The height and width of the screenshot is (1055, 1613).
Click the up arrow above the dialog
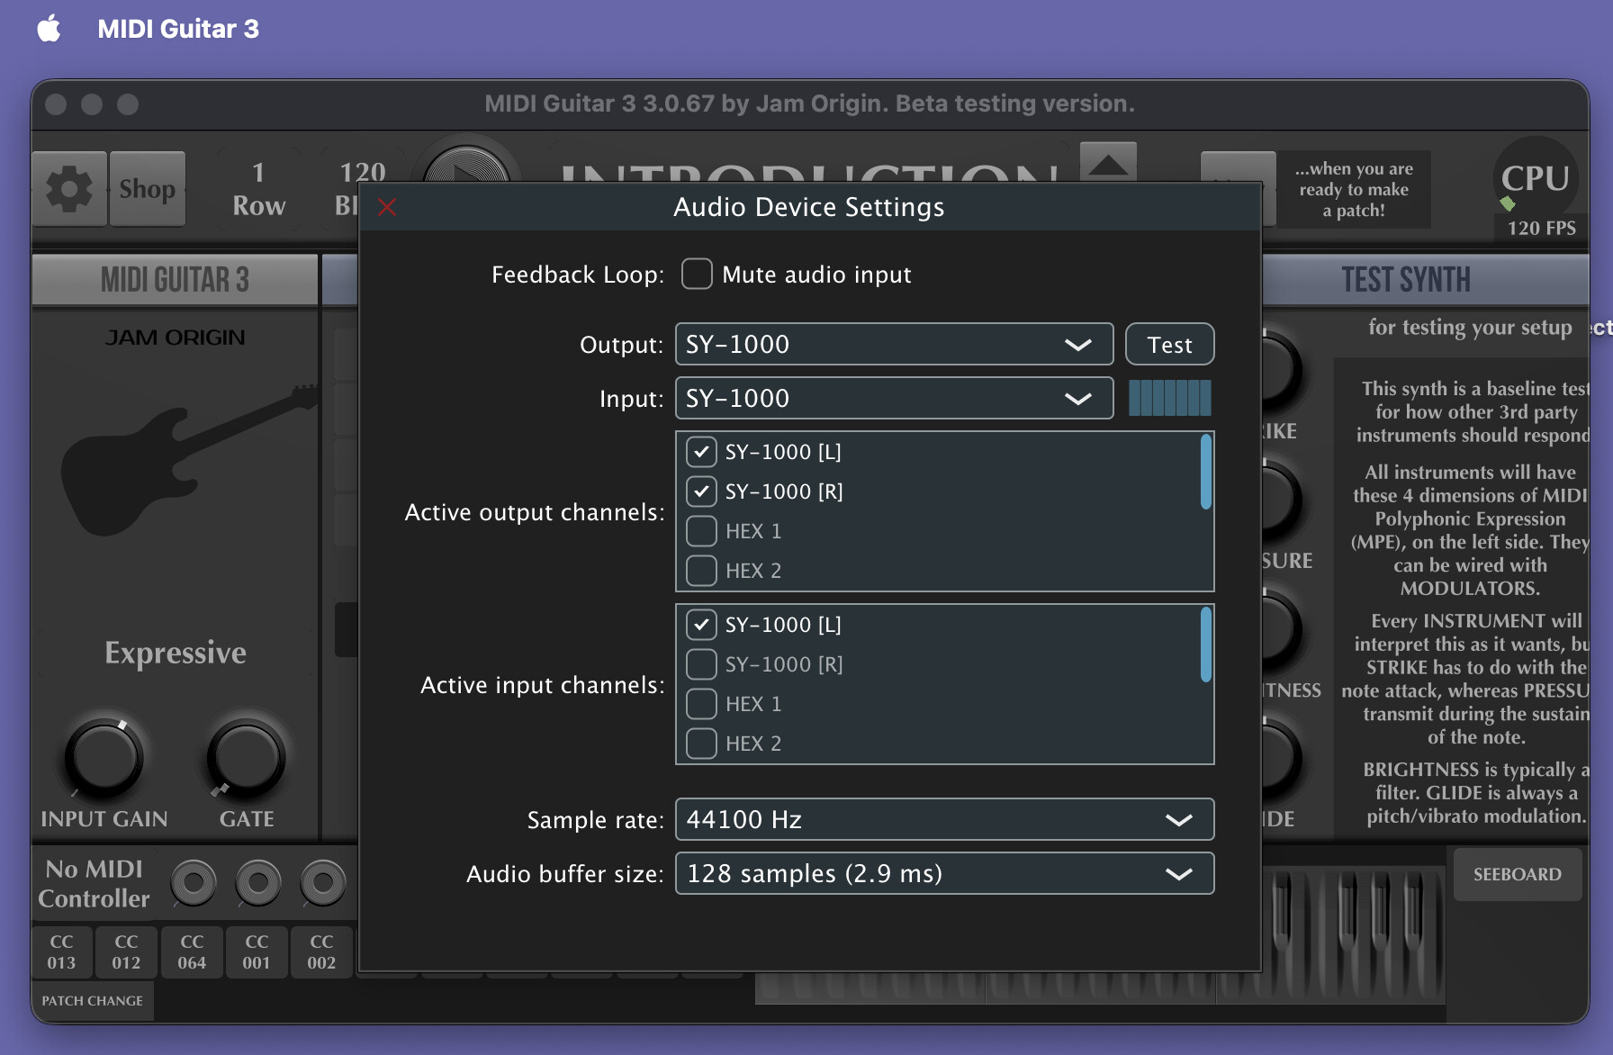[x=1108, y=162]
